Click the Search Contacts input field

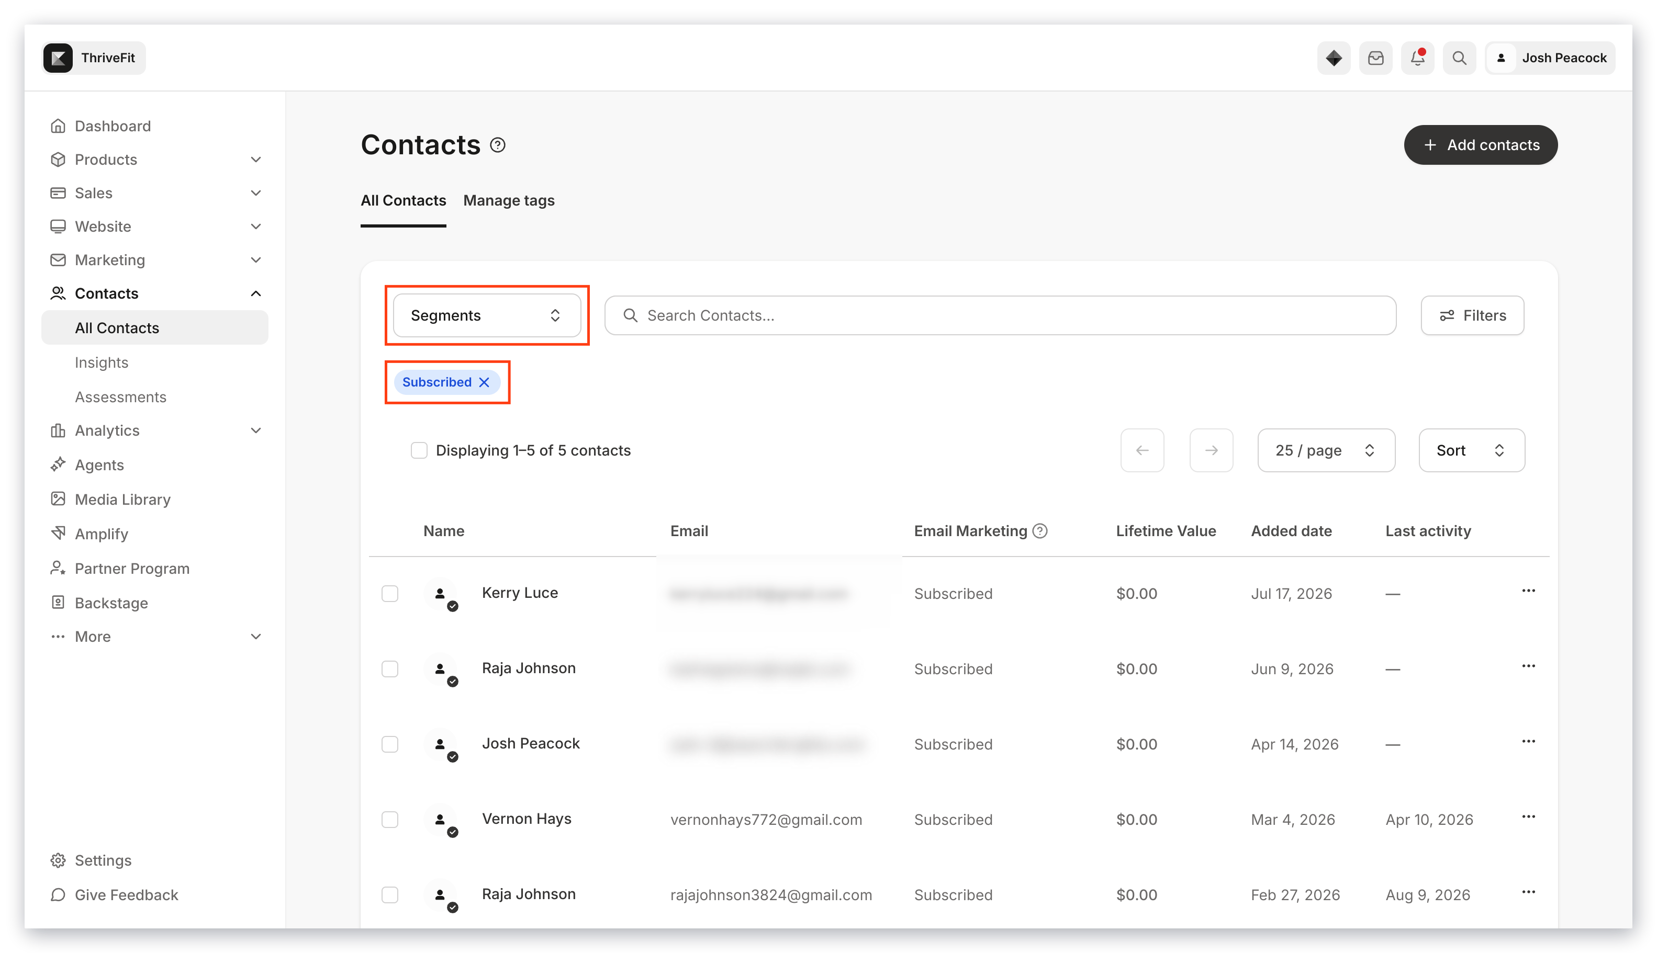coord(1000,315)
